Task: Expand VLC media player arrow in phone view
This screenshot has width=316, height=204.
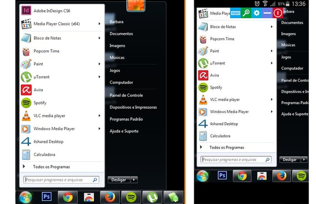Action: 272,99
